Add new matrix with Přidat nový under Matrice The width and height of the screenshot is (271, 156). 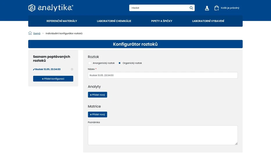pos(98,114)
